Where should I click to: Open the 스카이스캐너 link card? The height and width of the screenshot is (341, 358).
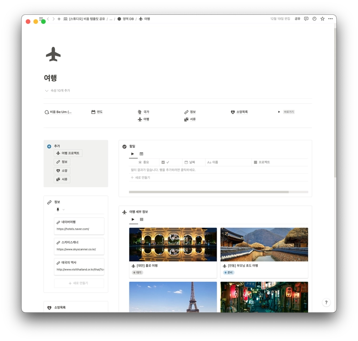79,246
